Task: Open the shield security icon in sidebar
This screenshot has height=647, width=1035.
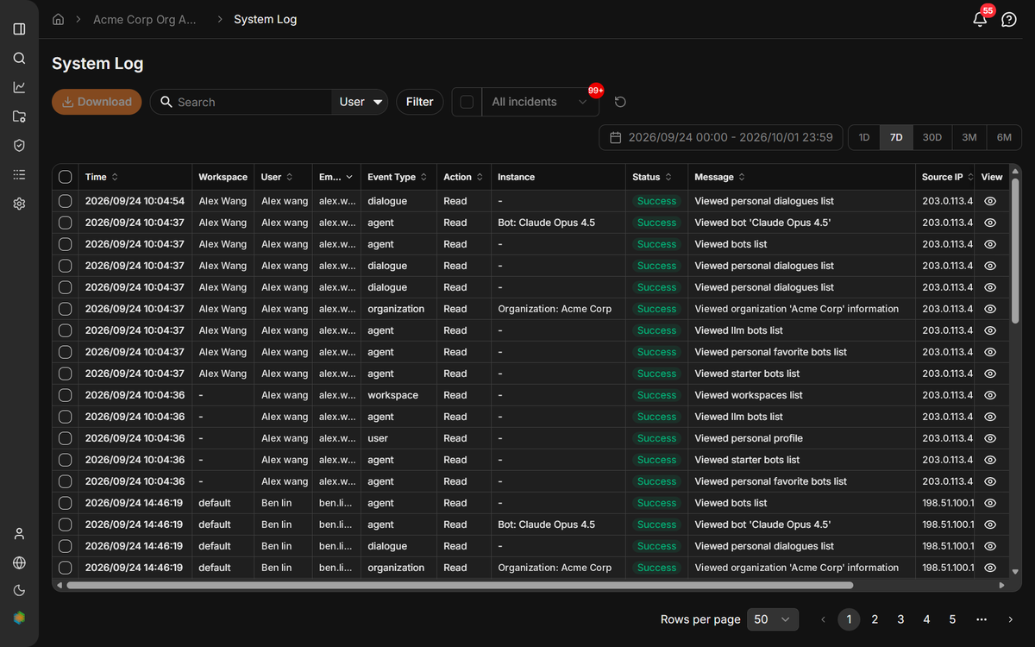Action: [19, 146]
